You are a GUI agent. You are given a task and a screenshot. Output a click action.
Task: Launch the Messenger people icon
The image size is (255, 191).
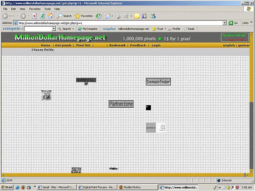[153, 16]
